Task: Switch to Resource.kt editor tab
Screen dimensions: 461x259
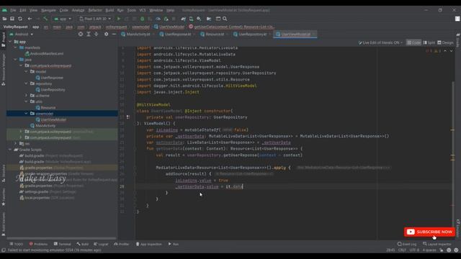Action: pyautogui.click(x=212, y=35)
